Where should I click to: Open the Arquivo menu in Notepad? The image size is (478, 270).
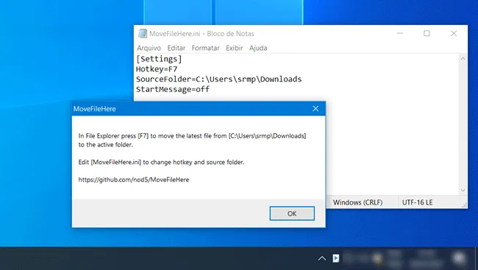[149, 48]
